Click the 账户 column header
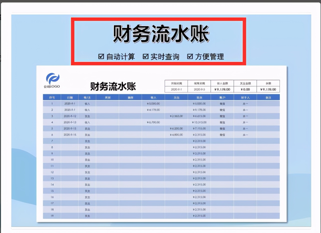Image resolution: width=321 pixels, height=233 pixels. click(x=222, y=97)
